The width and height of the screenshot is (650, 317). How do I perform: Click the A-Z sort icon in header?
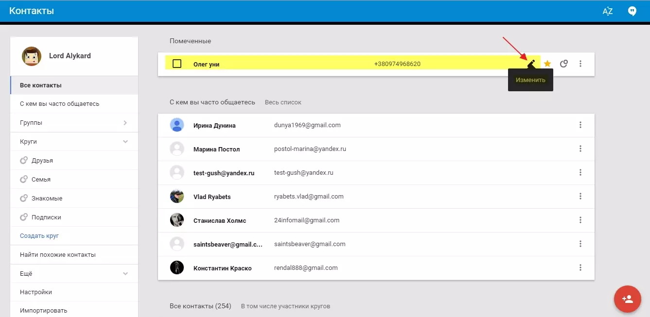(x=607, y=12)
